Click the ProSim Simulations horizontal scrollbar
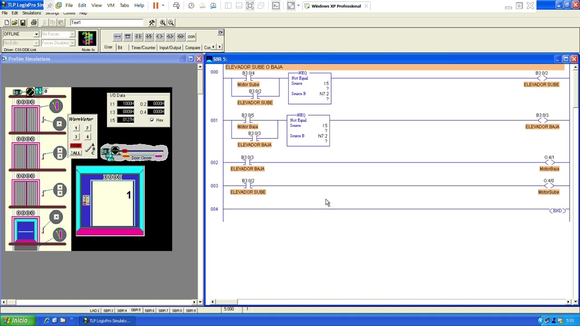The image size is (580, 326). [x=99, y=302]
